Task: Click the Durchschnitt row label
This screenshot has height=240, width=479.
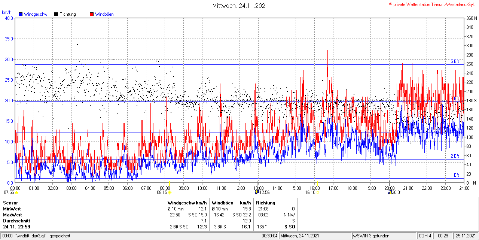Action: click(16, 221)
